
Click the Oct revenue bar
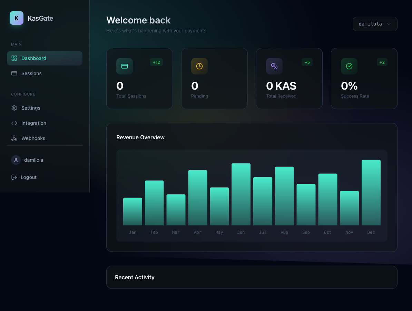pyautogui.click(x=328, y=199)
